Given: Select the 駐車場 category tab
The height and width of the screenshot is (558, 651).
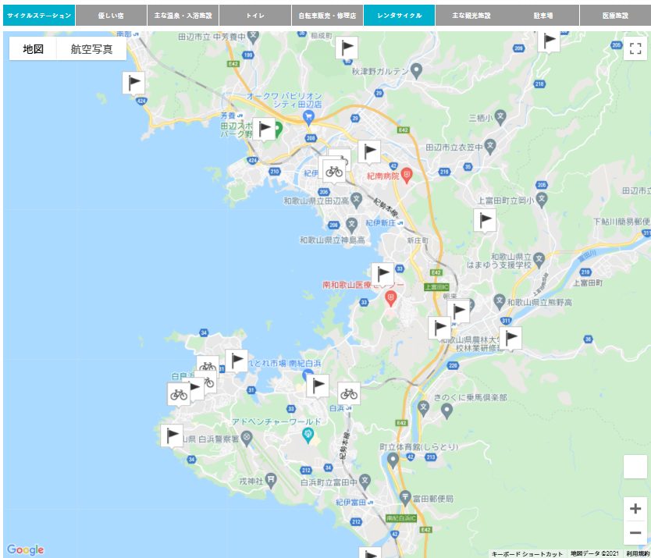Looking at the screenshot, I should 543,16.
